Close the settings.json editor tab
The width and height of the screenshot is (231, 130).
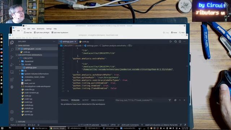[x=75, y=42]
